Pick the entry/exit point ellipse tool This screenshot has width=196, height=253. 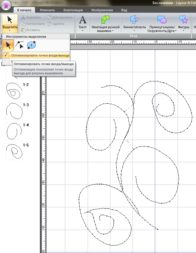point(31,45)
